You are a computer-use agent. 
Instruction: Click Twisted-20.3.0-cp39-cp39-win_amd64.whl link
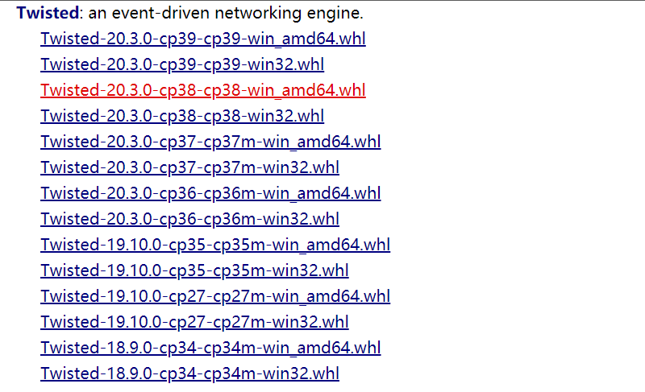(203, 39)
